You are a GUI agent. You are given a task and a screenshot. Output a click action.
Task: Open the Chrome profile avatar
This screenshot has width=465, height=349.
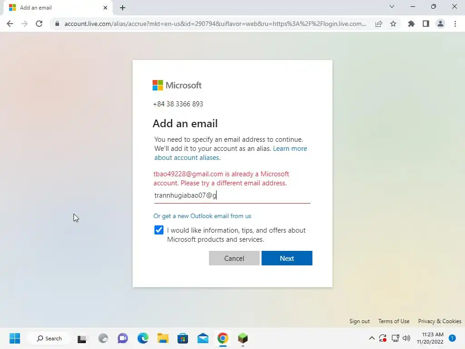pyautogui.click(x=440, y=24)
